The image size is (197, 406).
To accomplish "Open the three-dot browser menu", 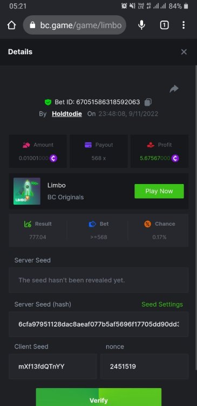I will 184,25.
